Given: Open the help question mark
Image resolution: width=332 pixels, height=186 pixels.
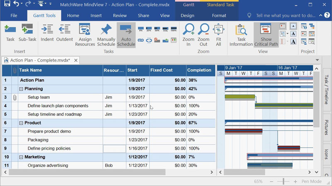Looking at the screenshot, I should (x=327, y=15).
